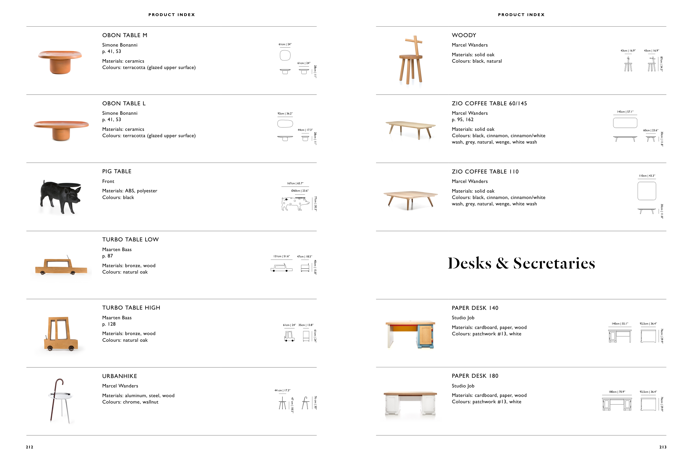Click the Turbo Table High heading
Screen dimensions: 693x462
pos(131,308)
